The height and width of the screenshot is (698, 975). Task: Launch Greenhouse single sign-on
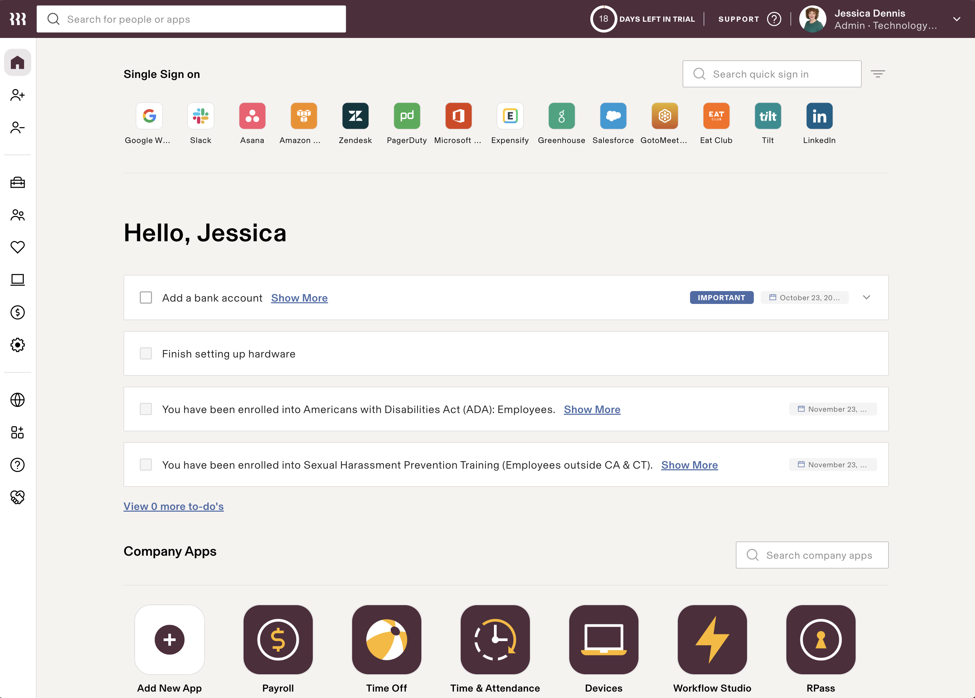point(562,116)
